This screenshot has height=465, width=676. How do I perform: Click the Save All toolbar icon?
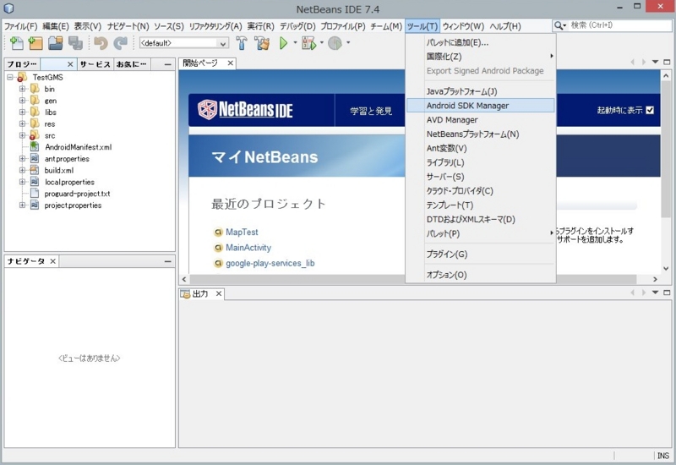(75, 43)
